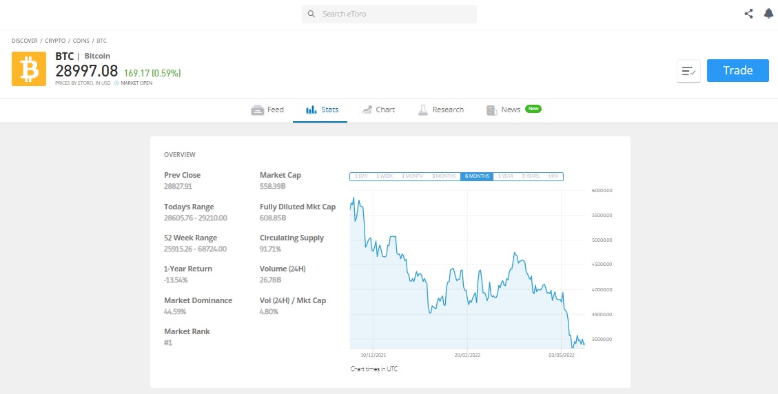The width and height of the screenshot is (778, 394).
Task: Click the 60000.00 axis label
Action: (602, 191)
